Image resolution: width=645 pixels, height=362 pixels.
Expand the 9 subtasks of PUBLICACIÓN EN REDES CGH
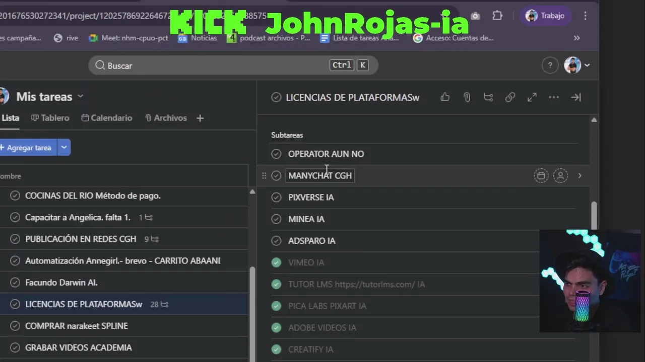point(152,239)
